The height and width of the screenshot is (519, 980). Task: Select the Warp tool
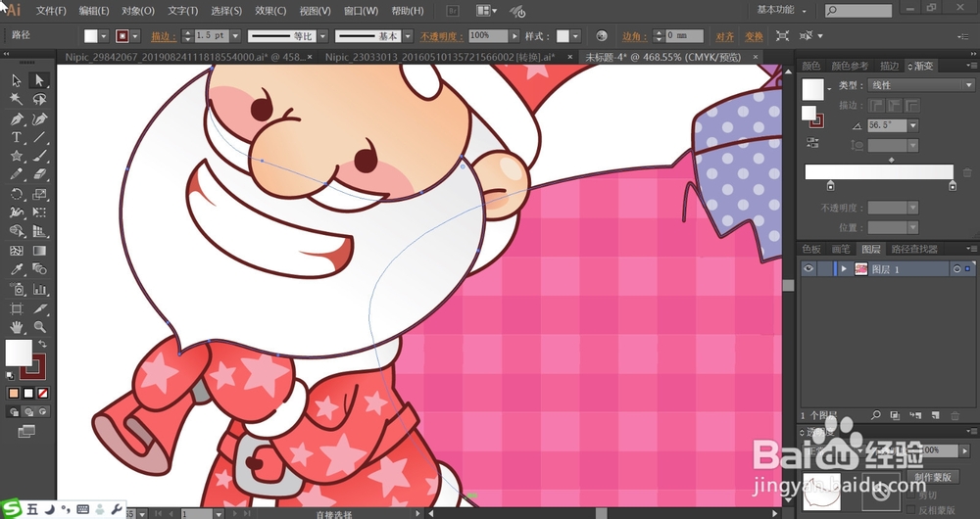pyautogui.click(x=17, y=212)
